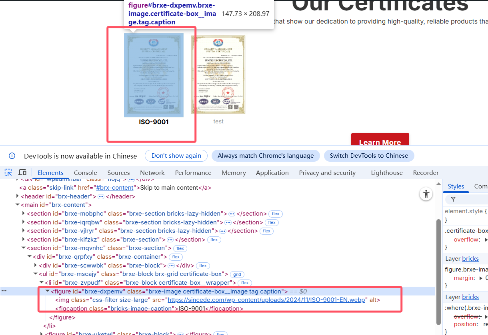Screen dimensions: 488x335
Task: Toggle flex badge on div brxe-scwwbk
Action: point(203,266)
